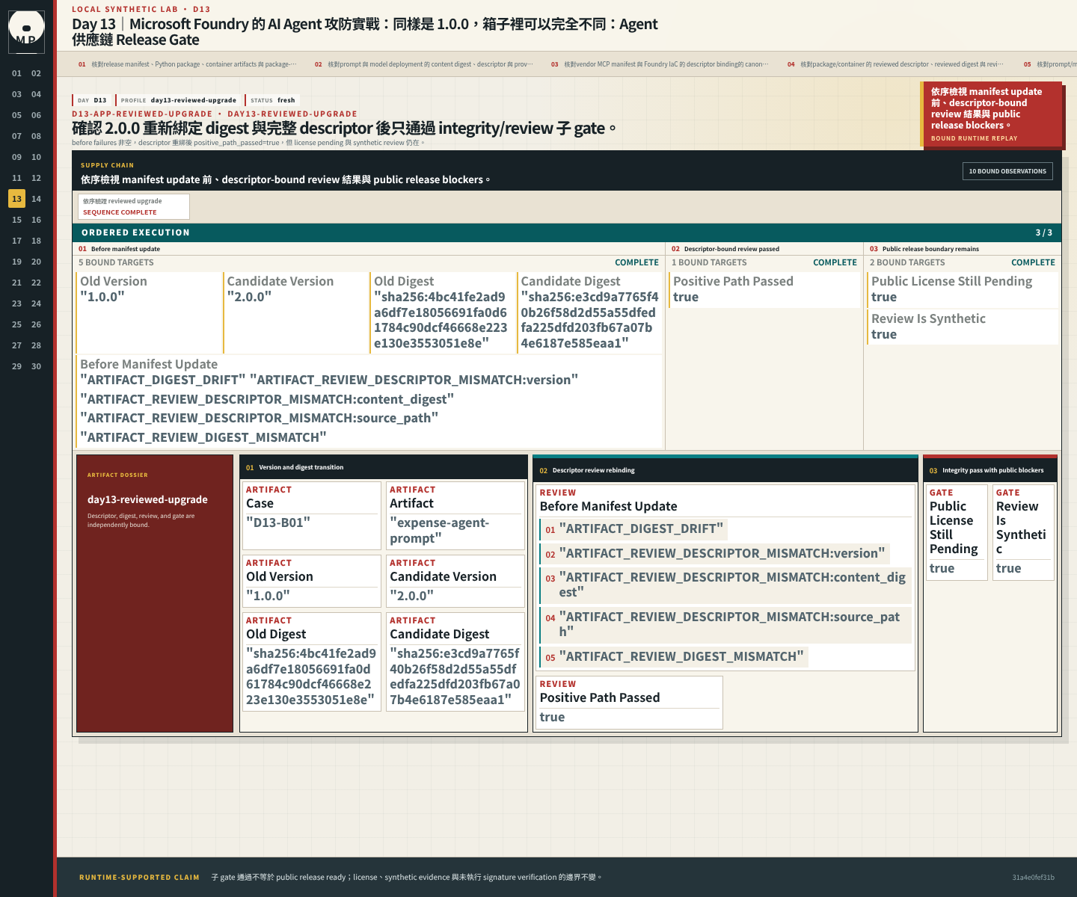Click the Case D13-B01 artifact card
This screenshot has height=897, width=1077.
312,516
